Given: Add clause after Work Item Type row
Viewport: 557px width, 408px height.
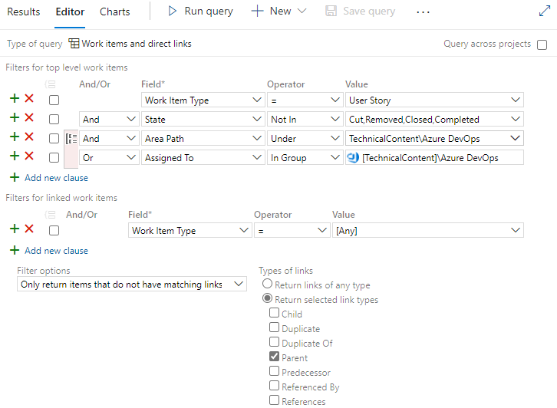Looking at the screenshot, I should [15, 98].
